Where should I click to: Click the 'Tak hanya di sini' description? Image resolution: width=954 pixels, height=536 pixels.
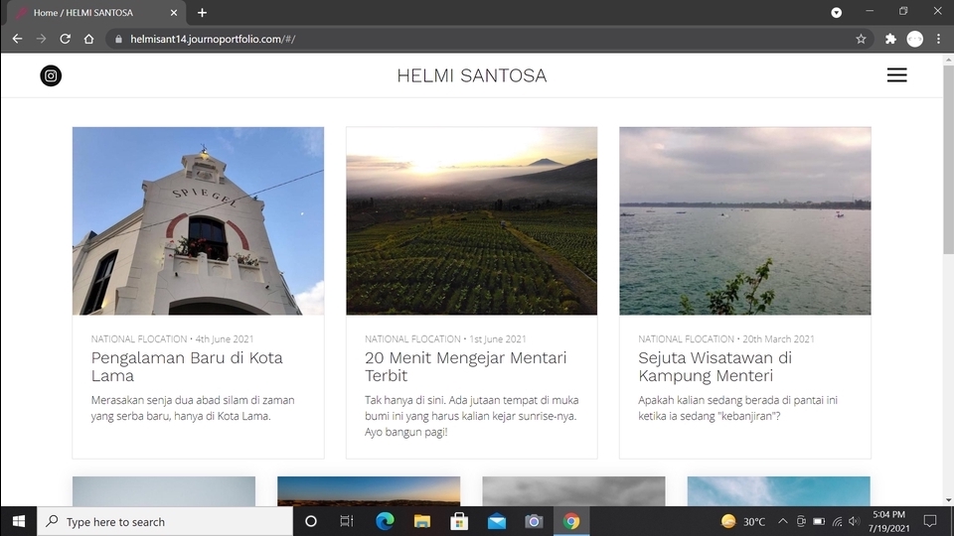(x=471, y=416)
